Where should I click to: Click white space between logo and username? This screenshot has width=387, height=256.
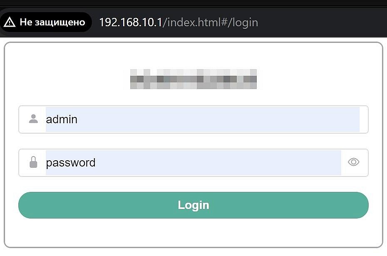pyautogui.click(x=193, y=97)
